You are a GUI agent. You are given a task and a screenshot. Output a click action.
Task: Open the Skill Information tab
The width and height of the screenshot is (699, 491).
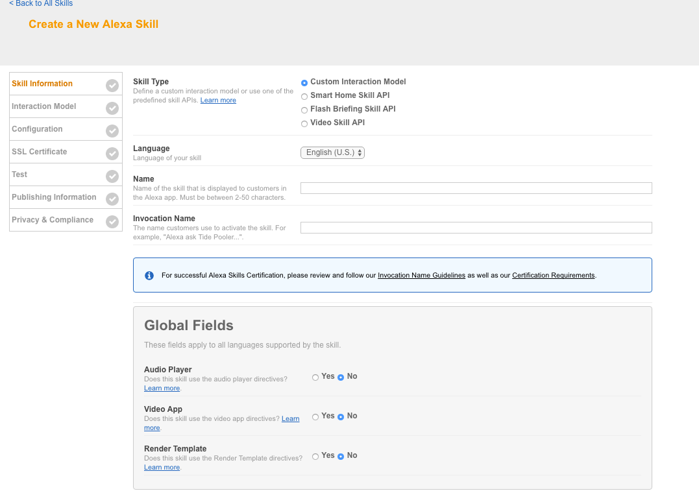66,84
